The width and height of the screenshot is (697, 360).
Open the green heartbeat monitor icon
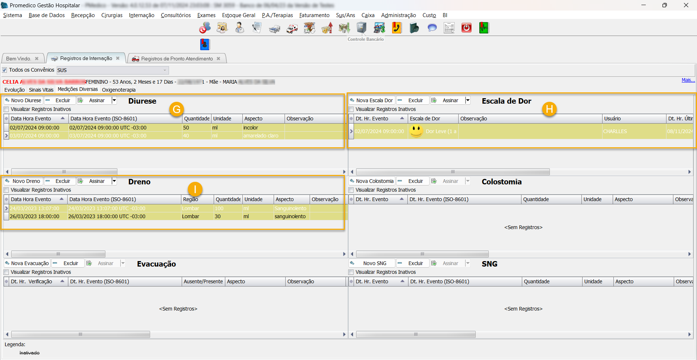click(x=484, y=28)
